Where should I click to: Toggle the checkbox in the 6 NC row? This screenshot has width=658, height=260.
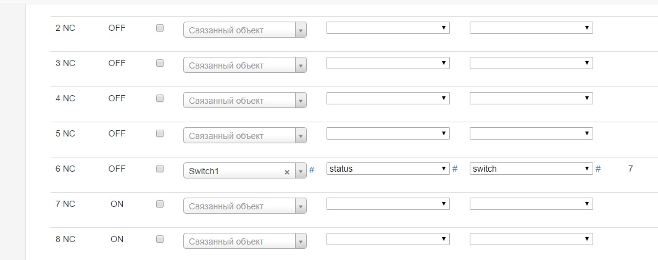[160, 169]
